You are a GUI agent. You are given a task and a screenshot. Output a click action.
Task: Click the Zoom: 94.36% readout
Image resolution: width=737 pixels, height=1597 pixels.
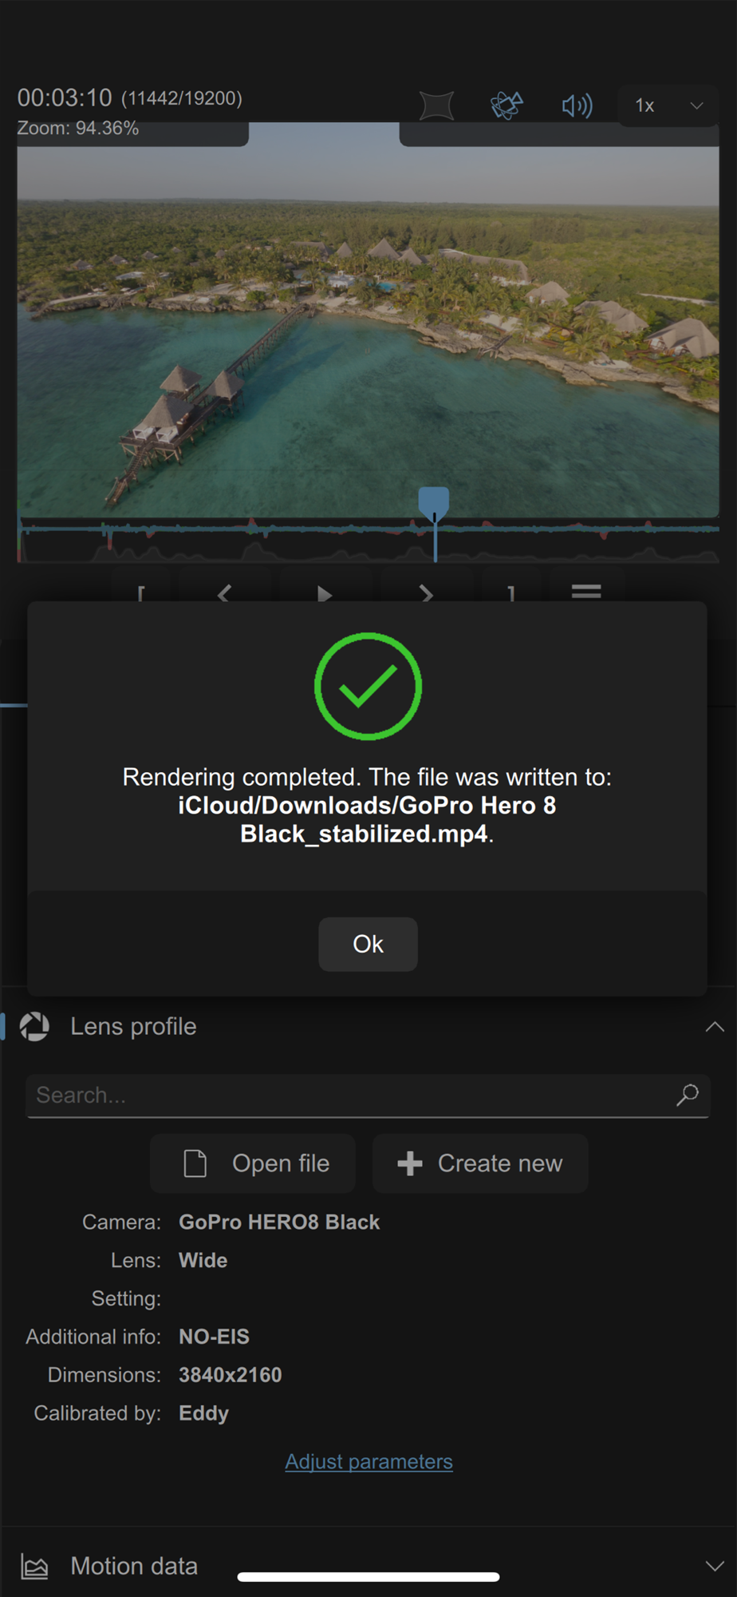78,129
